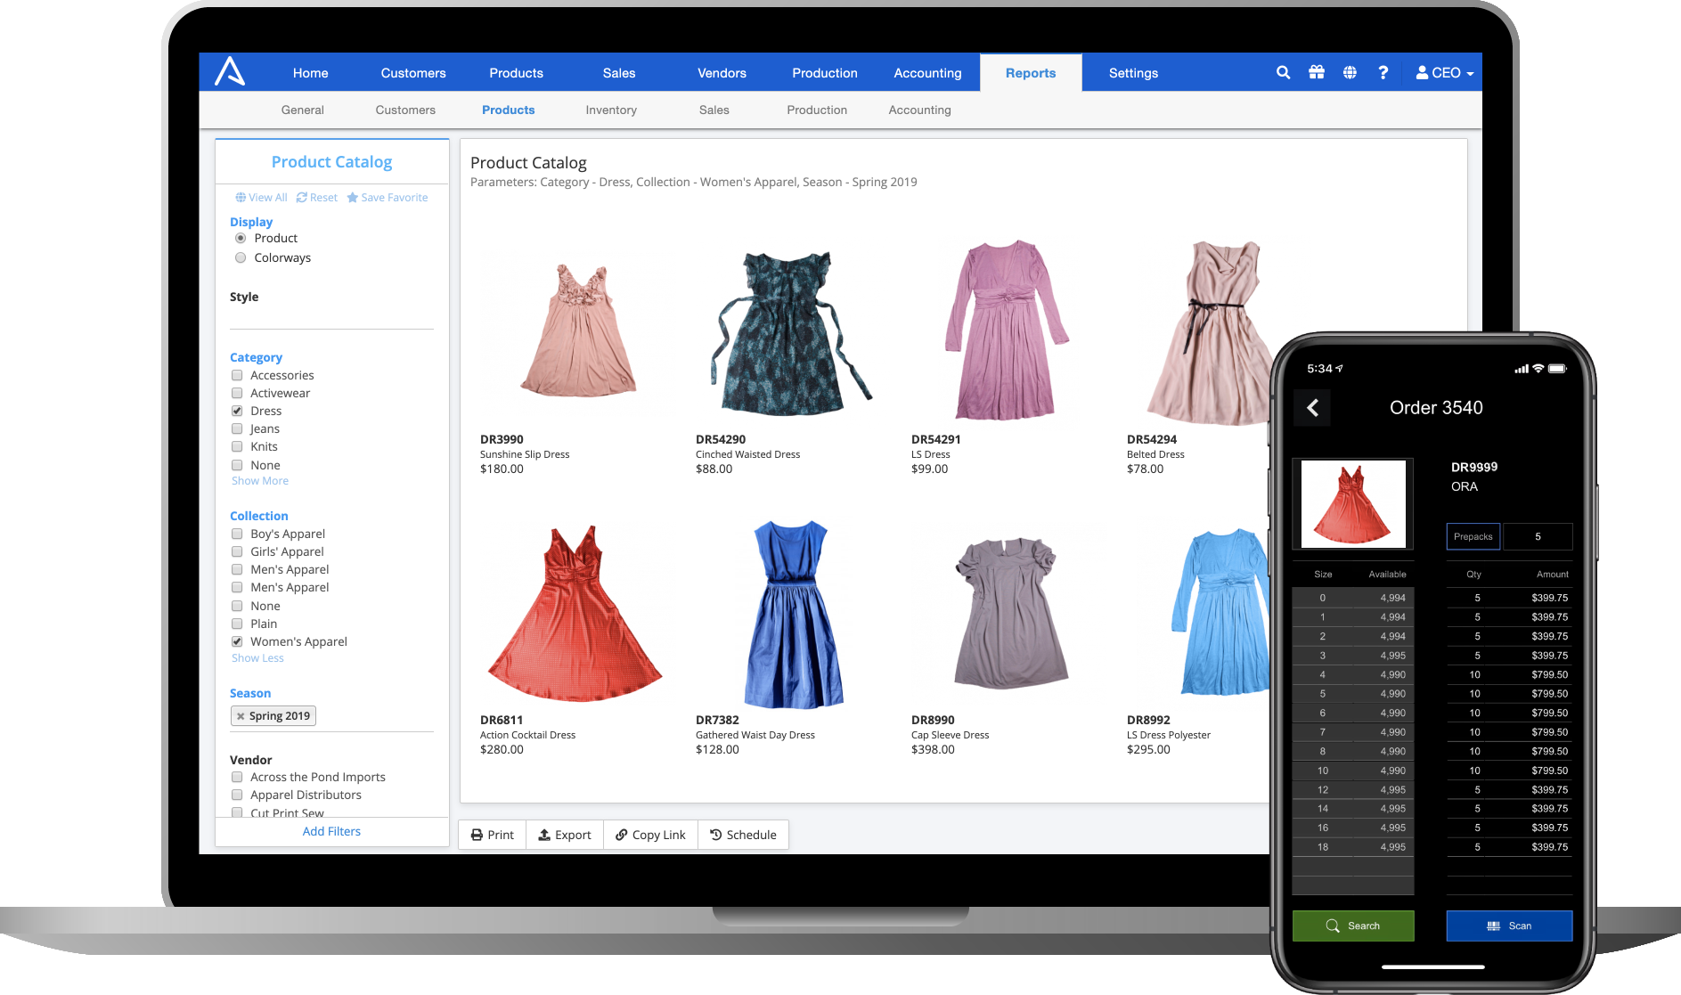
Task: Open the CEO account dropdown
Action: pos(1442,72)
